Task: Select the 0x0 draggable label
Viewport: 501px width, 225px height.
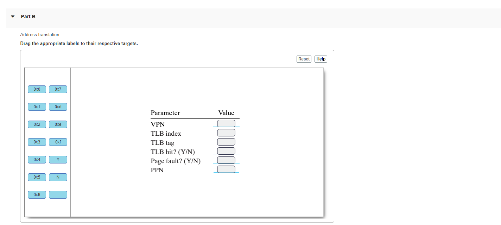Action: [x=37, y=89]
